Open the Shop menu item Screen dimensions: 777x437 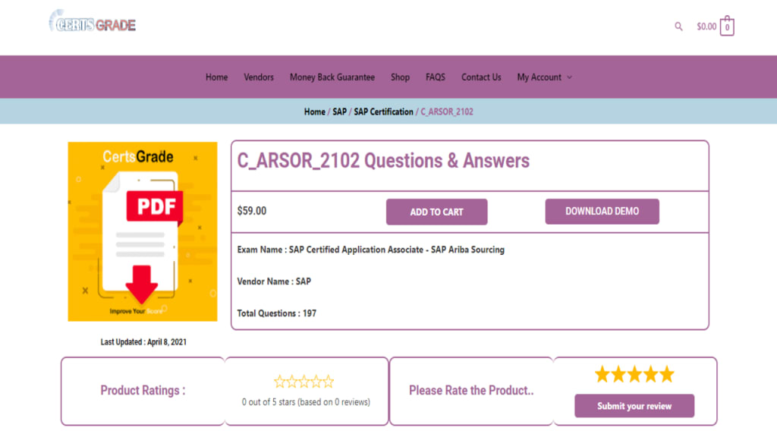coord(400,77)
